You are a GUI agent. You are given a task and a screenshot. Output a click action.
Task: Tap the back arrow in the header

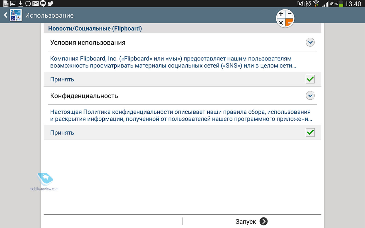5,15
